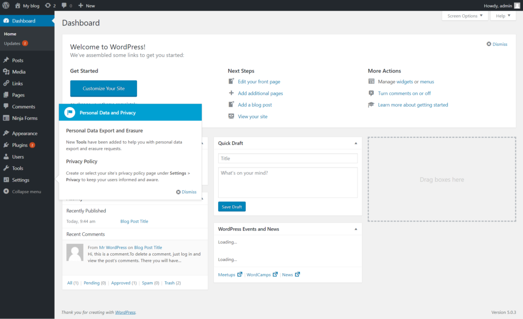
Task: Open the comments bubble icon in admin bar
Action: click(64, 5)
